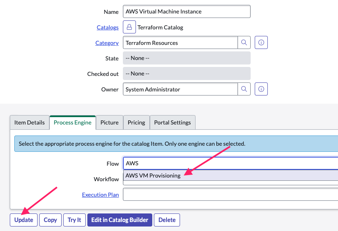Preview Category record info icon
This screenshot has width=338, height=231.
pos(261,42)
